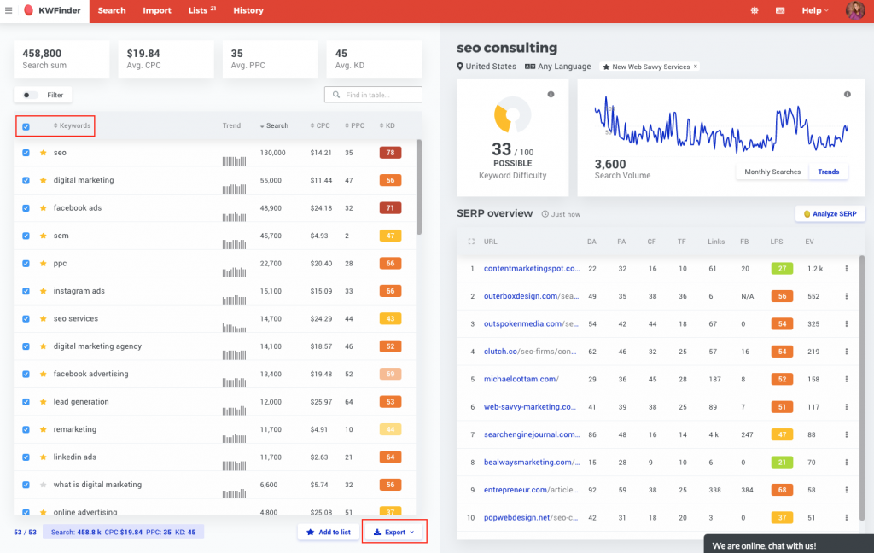Open the user avatar profile
The height and width of the screenshot is (553, 874).
[x=855, y=10]
